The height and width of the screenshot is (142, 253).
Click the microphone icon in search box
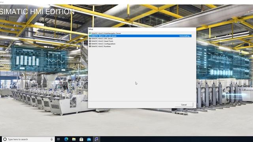52,139
